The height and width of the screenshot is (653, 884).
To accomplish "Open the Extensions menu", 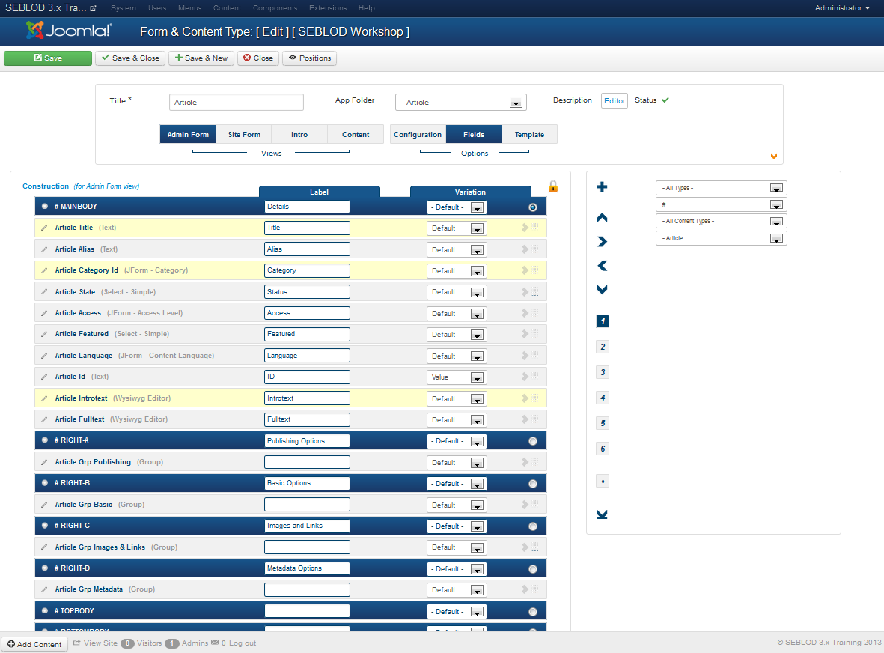I will pos(328,8).
